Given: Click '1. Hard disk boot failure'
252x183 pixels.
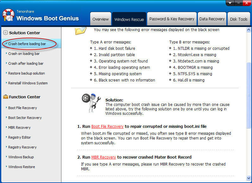Looking at the screenshot, I should (x=114, y=48).
